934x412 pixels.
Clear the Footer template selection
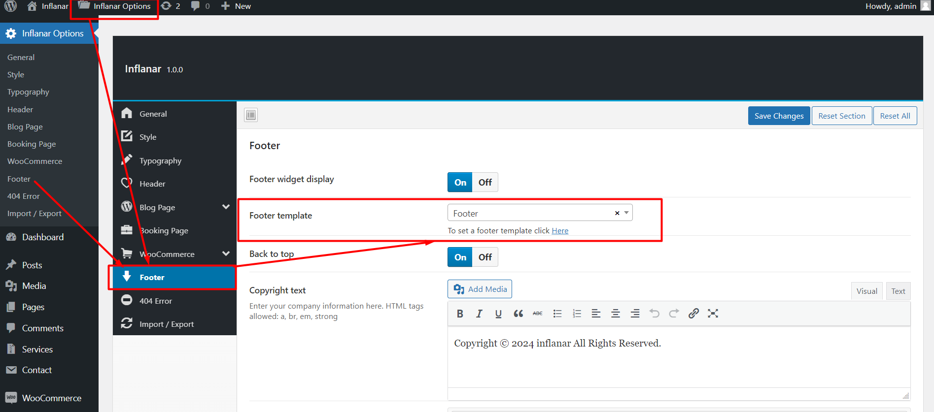[617, 213]
